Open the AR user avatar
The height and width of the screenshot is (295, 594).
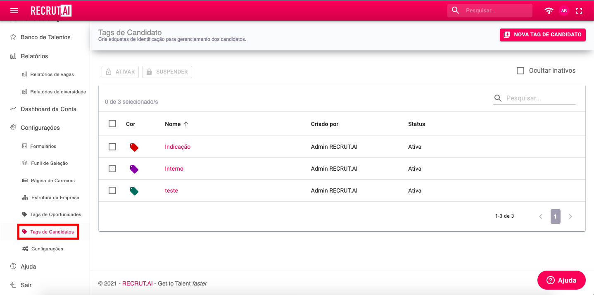(x=564, y=11)
